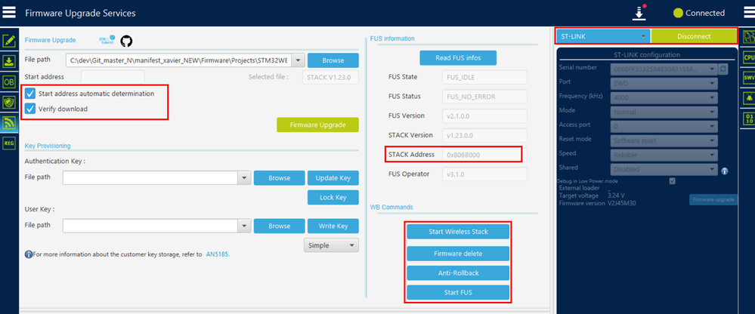Click the FUS Status FUS_NO_ERROR field

(484, 97)
